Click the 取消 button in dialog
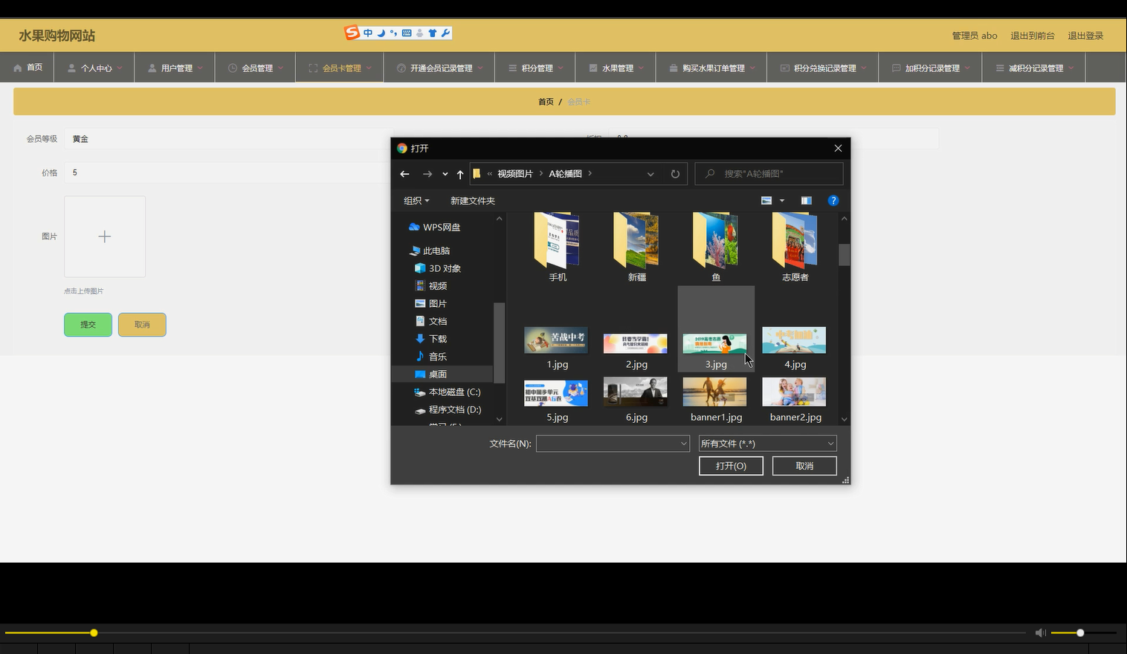This screenshot has width=1127, height=654. click(804, 466)
